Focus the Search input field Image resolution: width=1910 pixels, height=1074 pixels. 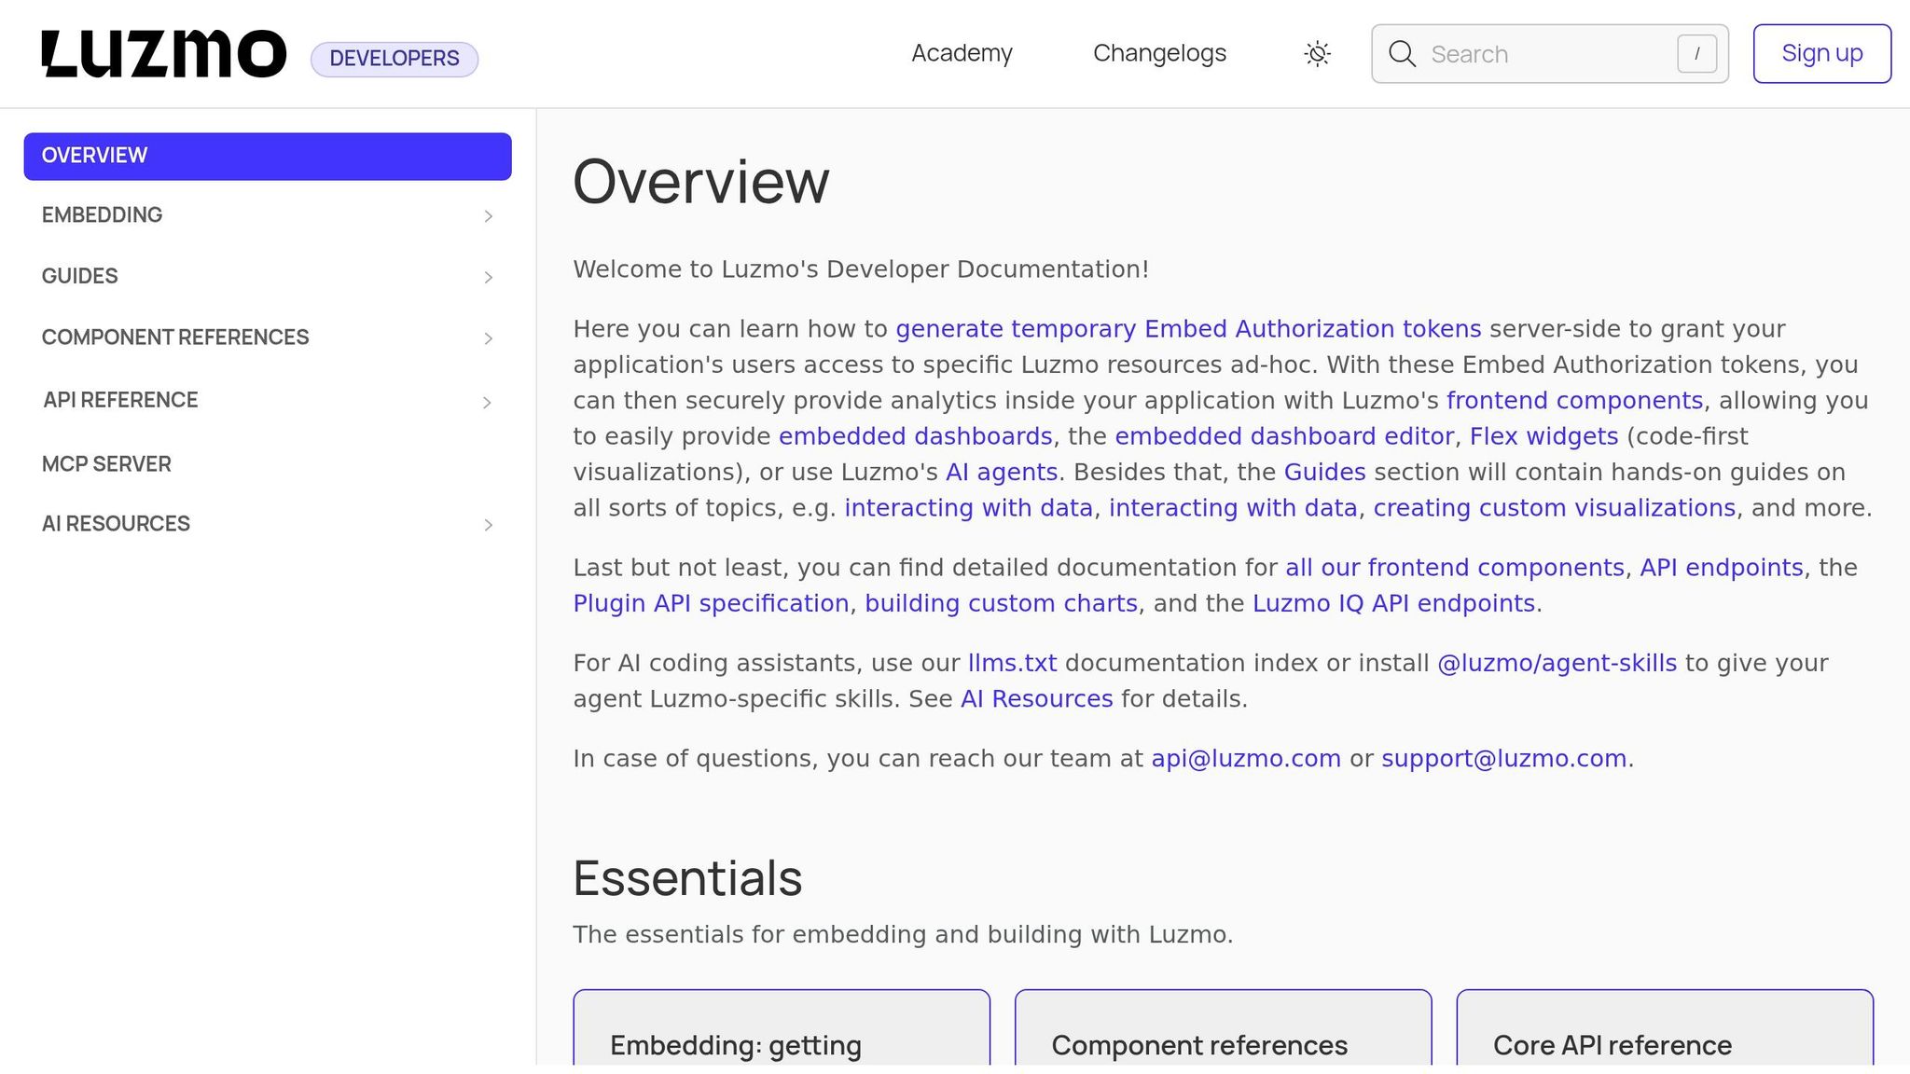pyautogui.click(x=1549, y=54)
